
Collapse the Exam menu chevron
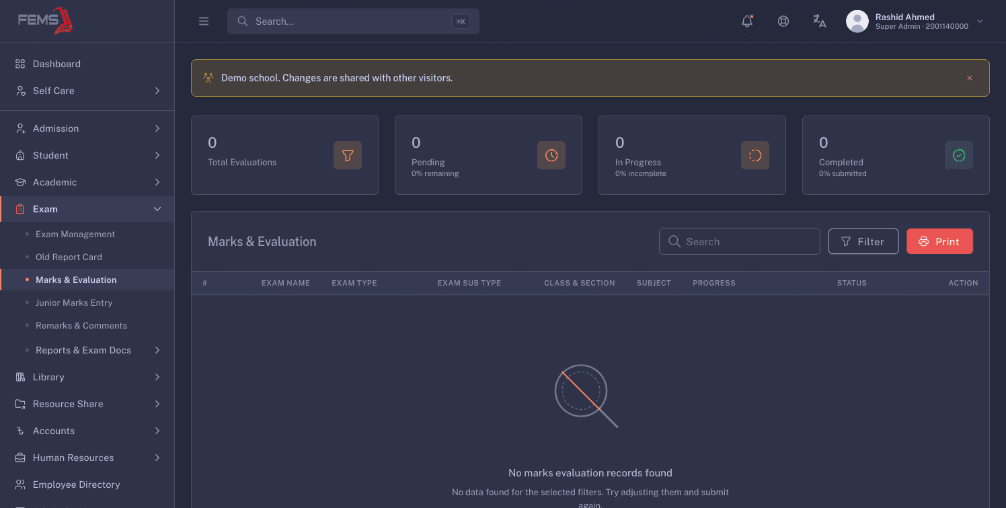coord(157,209)
